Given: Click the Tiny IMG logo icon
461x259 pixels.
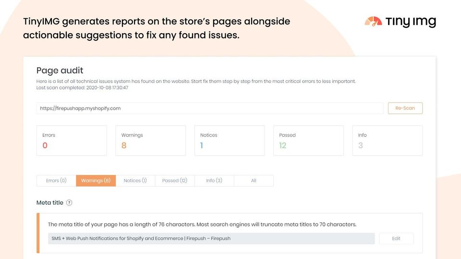Looking at the screenshot, I should 373,22.
